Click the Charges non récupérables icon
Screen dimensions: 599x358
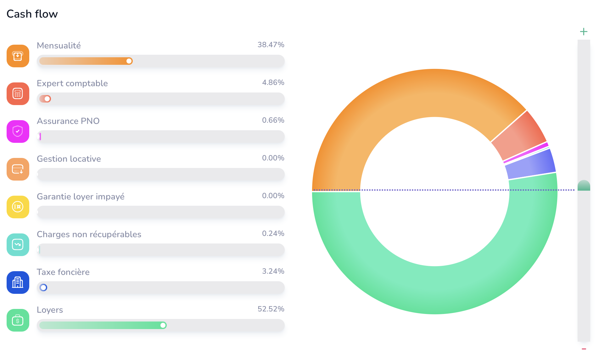[18, 245]
